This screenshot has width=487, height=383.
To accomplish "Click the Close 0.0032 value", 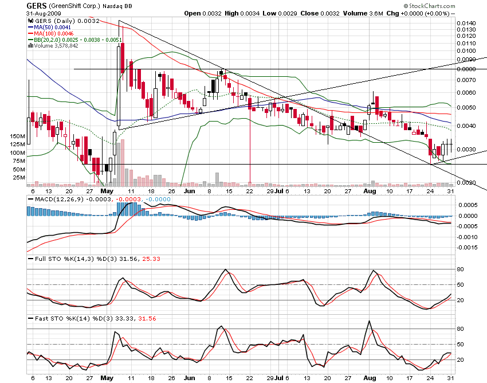I will [320, 13].
